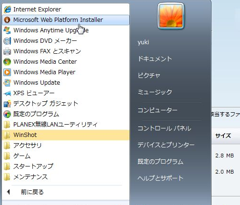Open デスクトップ ガジェット entry text
Screen dimensions: 240x205
point(46,104)
